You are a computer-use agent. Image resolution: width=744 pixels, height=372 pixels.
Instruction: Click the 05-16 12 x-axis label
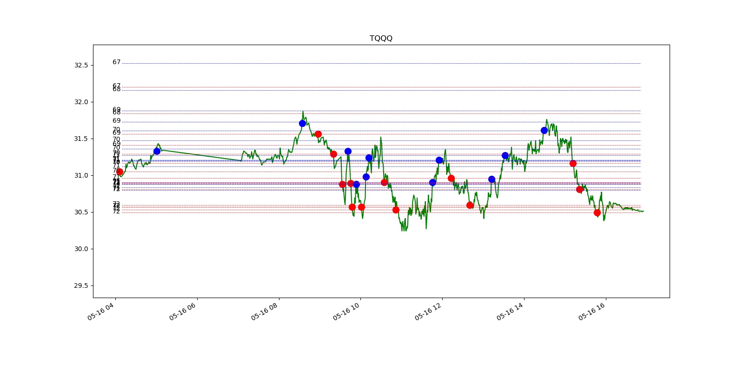pos(428,311)
